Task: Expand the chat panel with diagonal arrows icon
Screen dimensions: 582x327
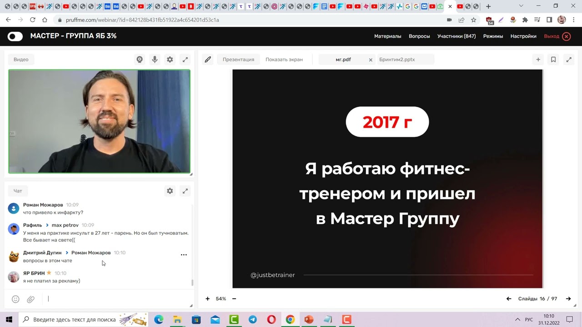Action: [x=185, y=191]
